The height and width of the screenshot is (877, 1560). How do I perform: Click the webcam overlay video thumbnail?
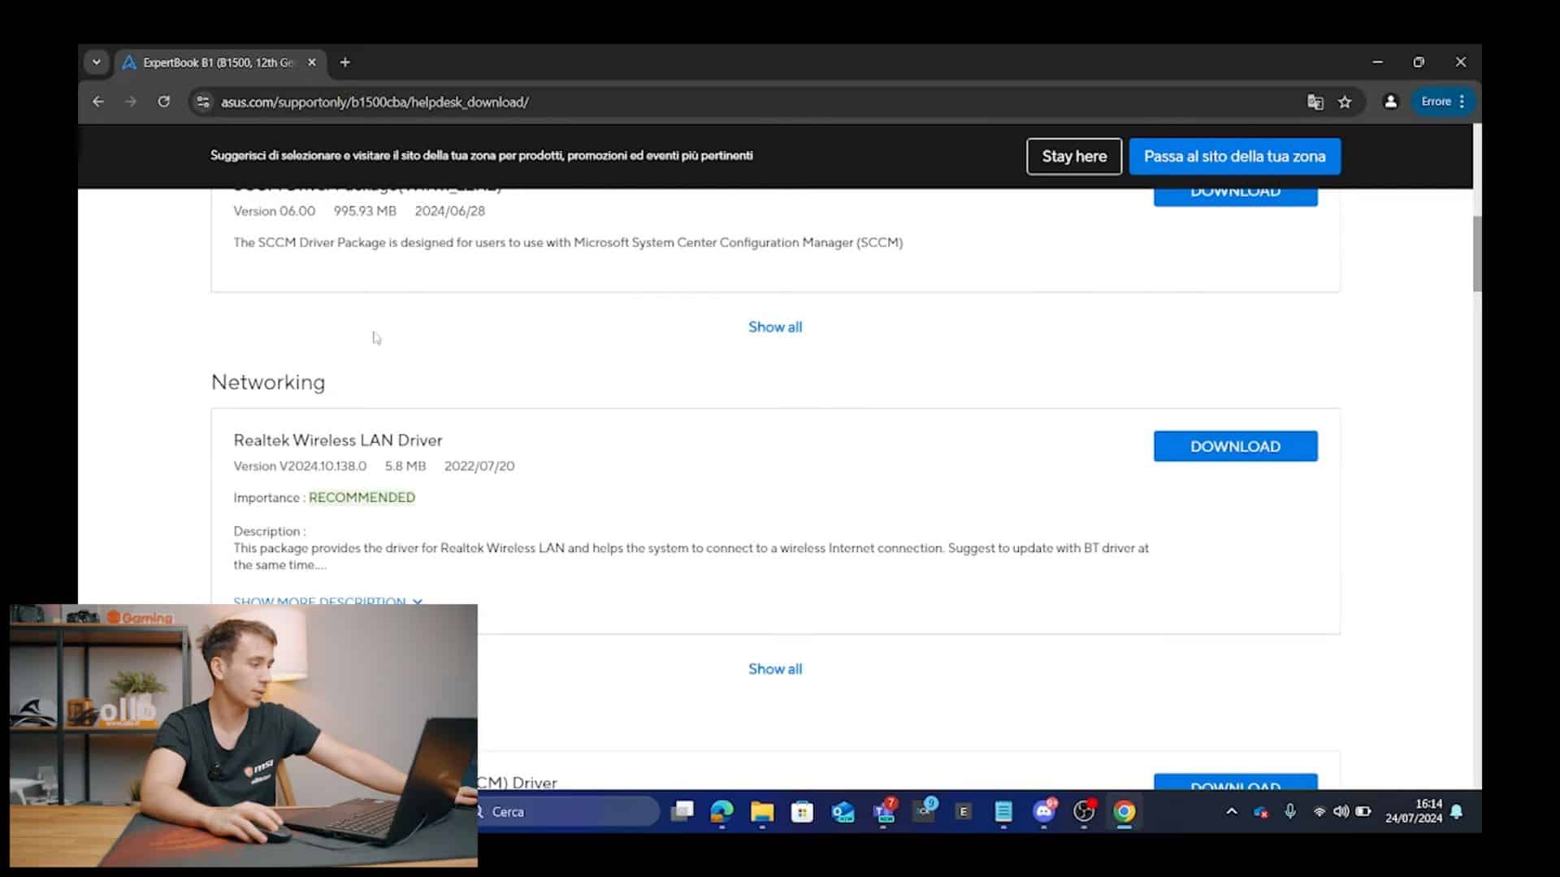[244, 736]
